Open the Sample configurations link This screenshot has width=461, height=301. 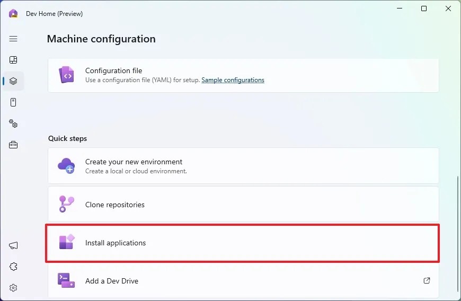233,80
